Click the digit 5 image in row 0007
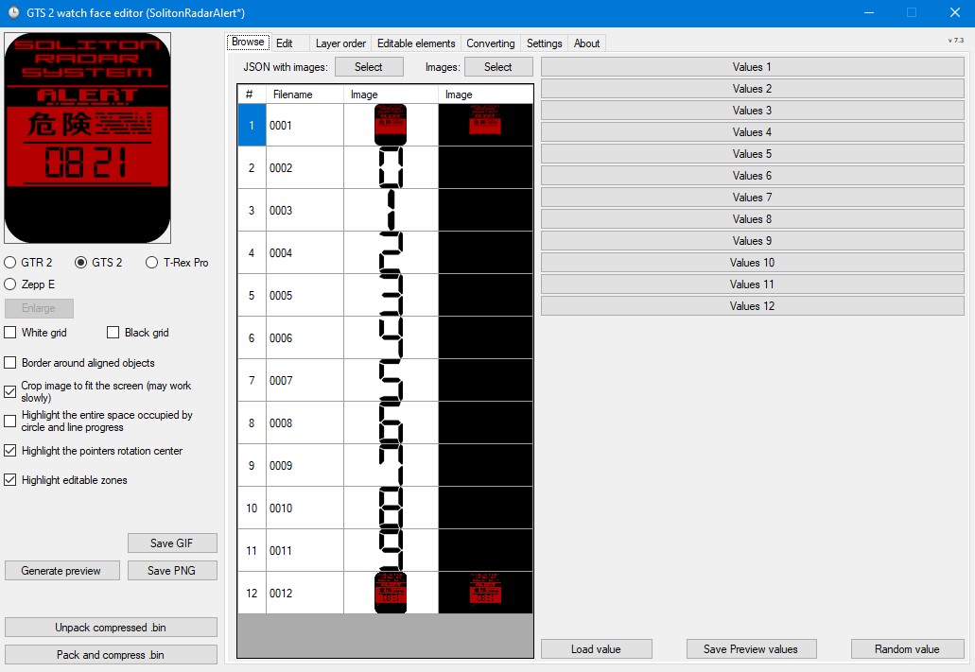Image resolution: width=975 pixels, height=672 pixels. 391,381
